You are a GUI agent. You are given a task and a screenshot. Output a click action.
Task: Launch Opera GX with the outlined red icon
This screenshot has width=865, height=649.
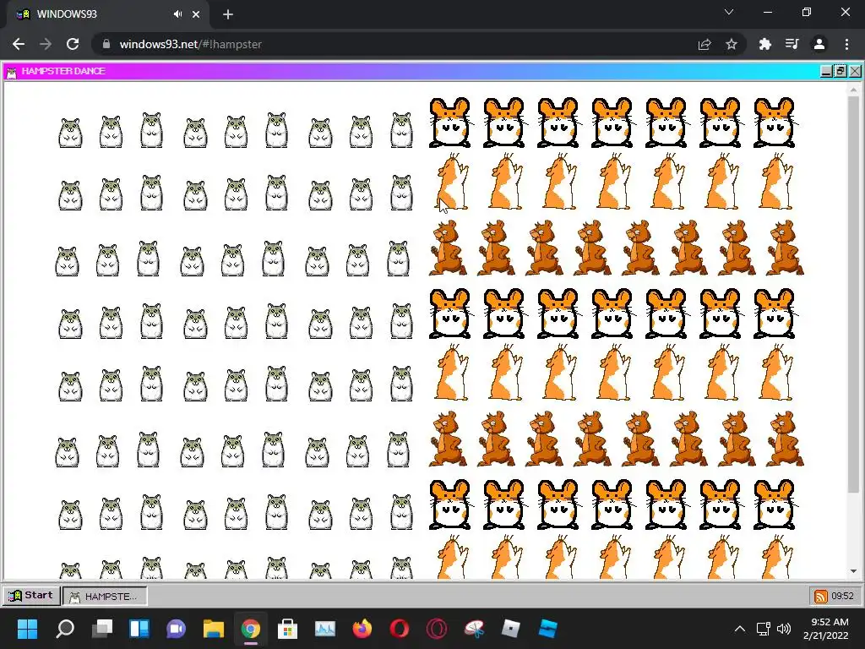(437, 629)
